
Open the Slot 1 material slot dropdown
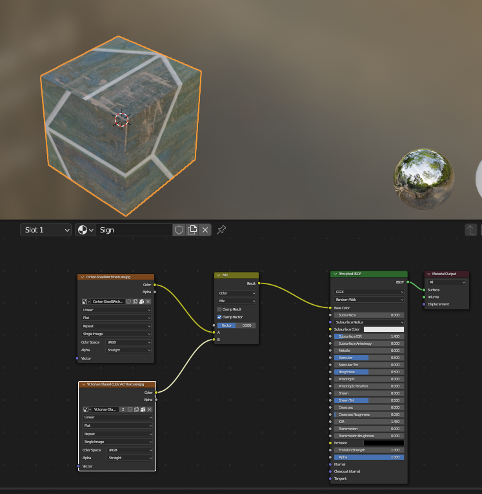(46, 230)
